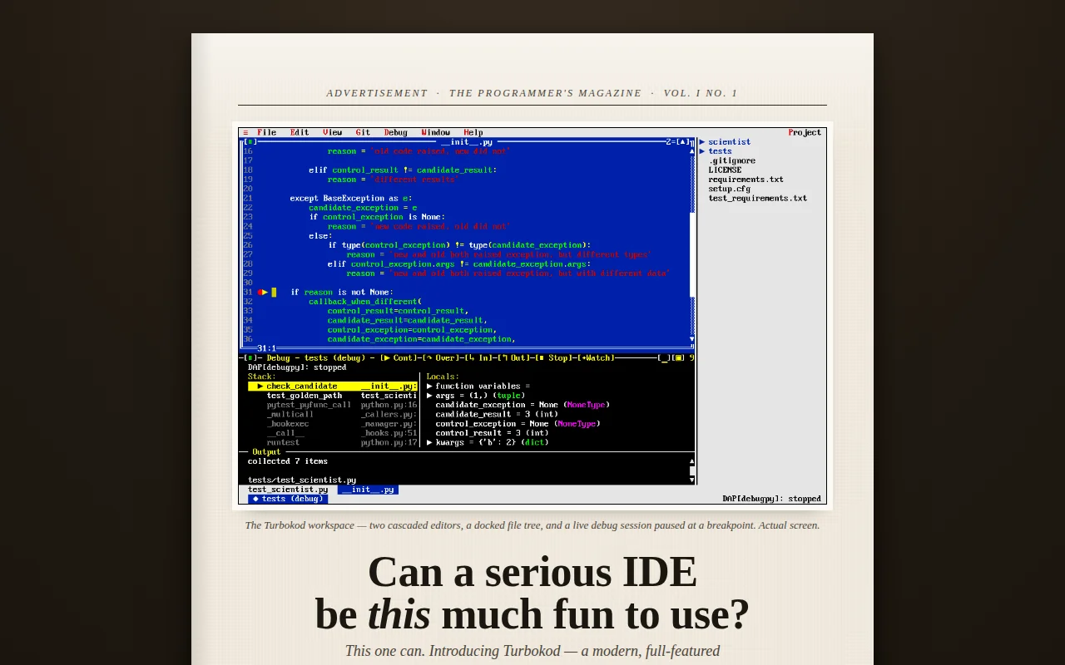Open the Debug menu
This screenshot has height=665, width=1065.
coord(396,132)
